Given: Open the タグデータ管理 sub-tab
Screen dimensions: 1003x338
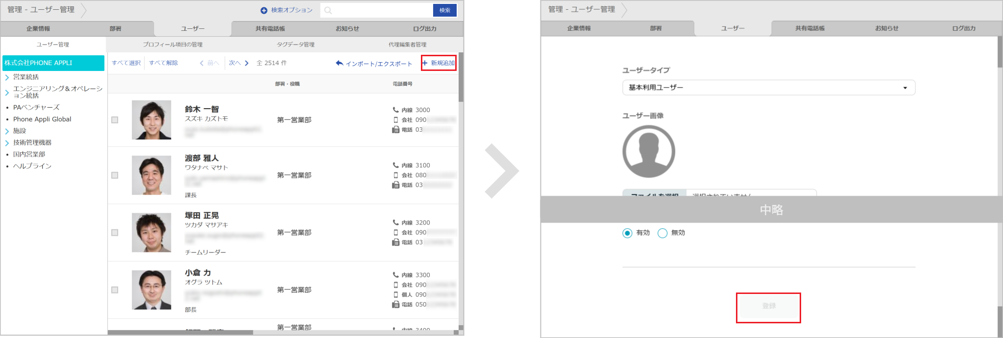Looking at the screenshot, I should pyautogui.click(x=295, y=45).
